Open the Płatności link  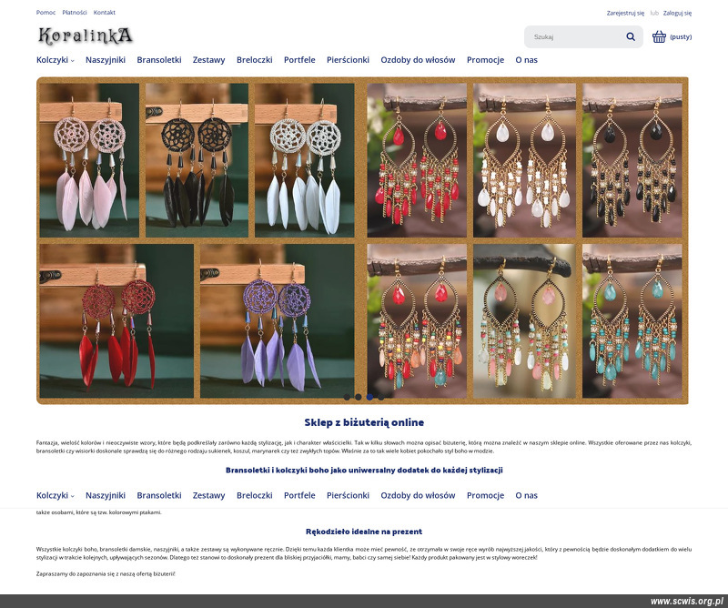coord(75,13)
